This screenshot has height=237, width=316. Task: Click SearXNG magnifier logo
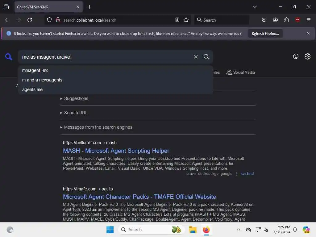click(x=9, y=57)
